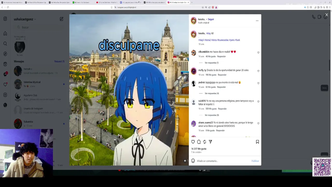Expand Ver respuestas (4) under pxdrxk
Screen dimensions: 332x187
[212, 93]
